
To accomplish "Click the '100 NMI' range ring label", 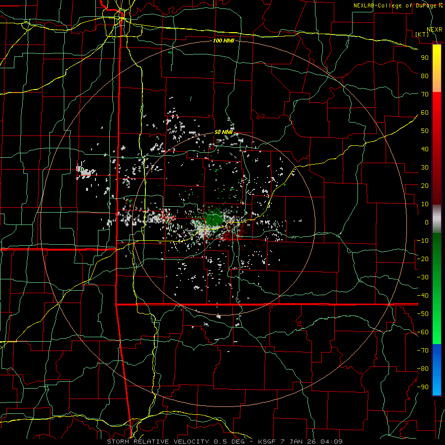I will [223, 41].
